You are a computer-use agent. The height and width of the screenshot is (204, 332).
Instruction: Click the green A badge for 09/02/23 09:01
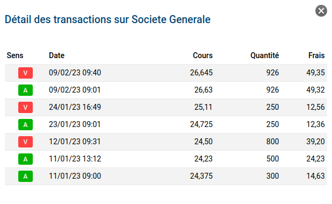[25, 90]
